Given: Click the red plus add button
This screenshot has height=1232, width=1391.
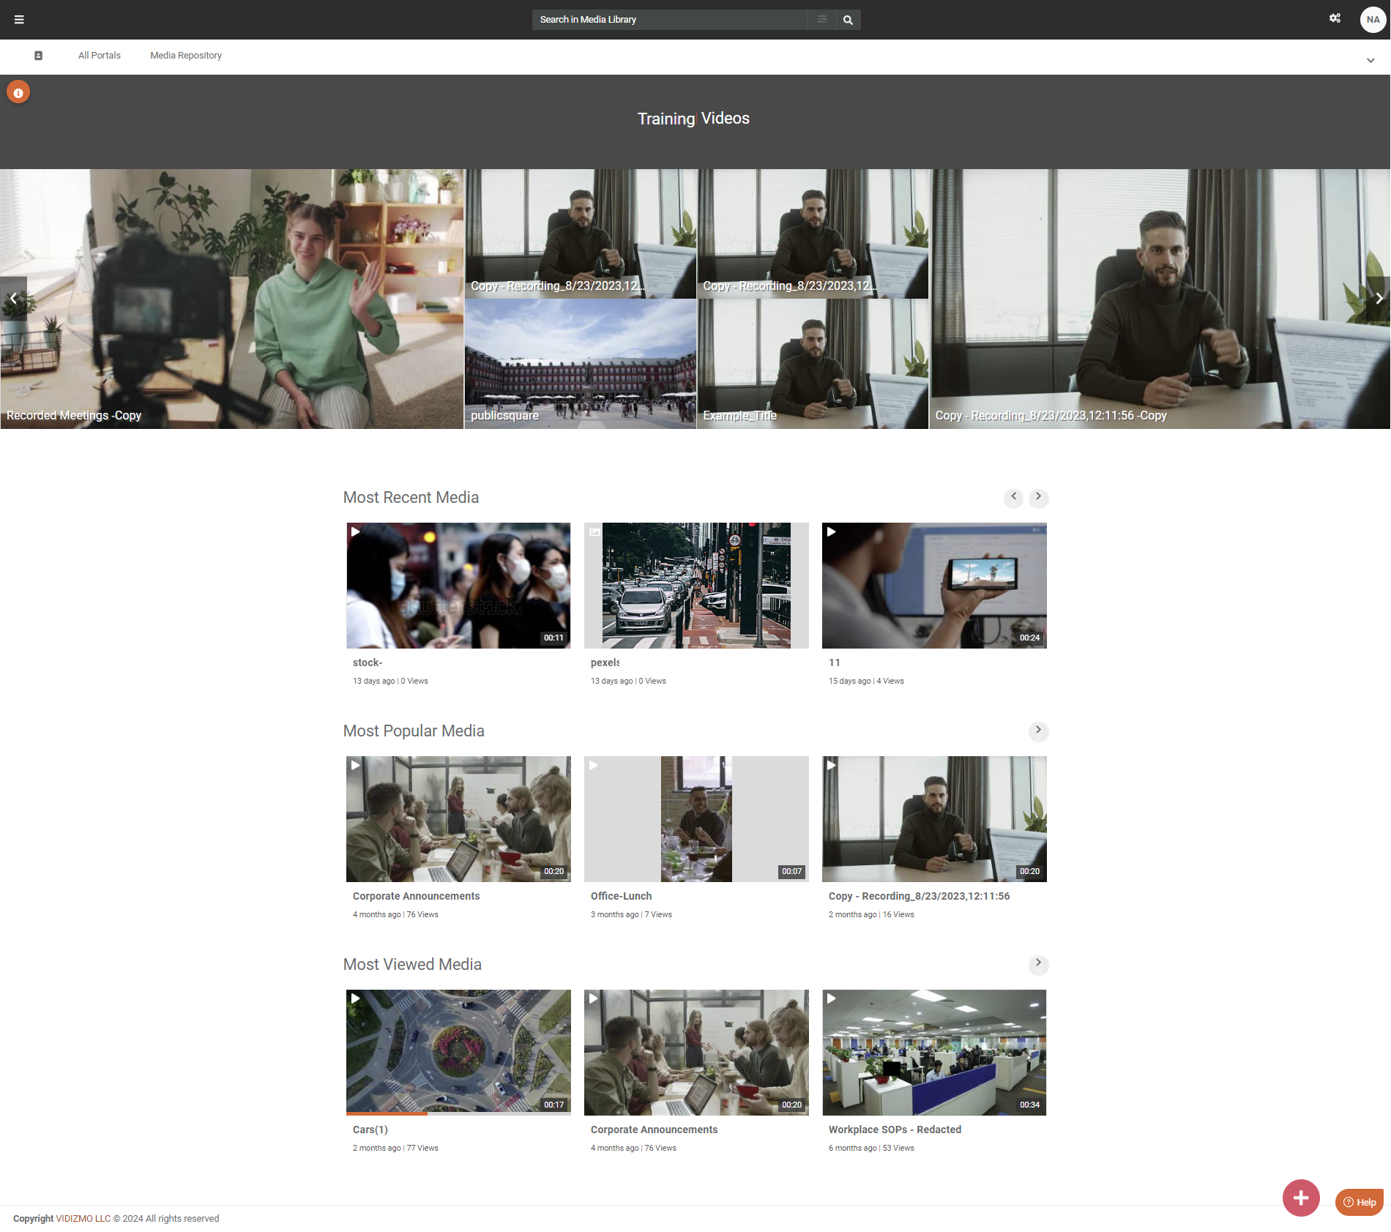Looking at the screenshot, I should point(1300,1198).
